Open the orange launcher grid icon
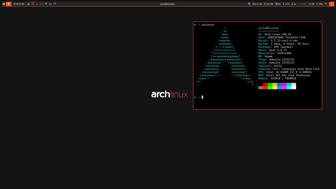The image size is (336, 189). [9, 4]
